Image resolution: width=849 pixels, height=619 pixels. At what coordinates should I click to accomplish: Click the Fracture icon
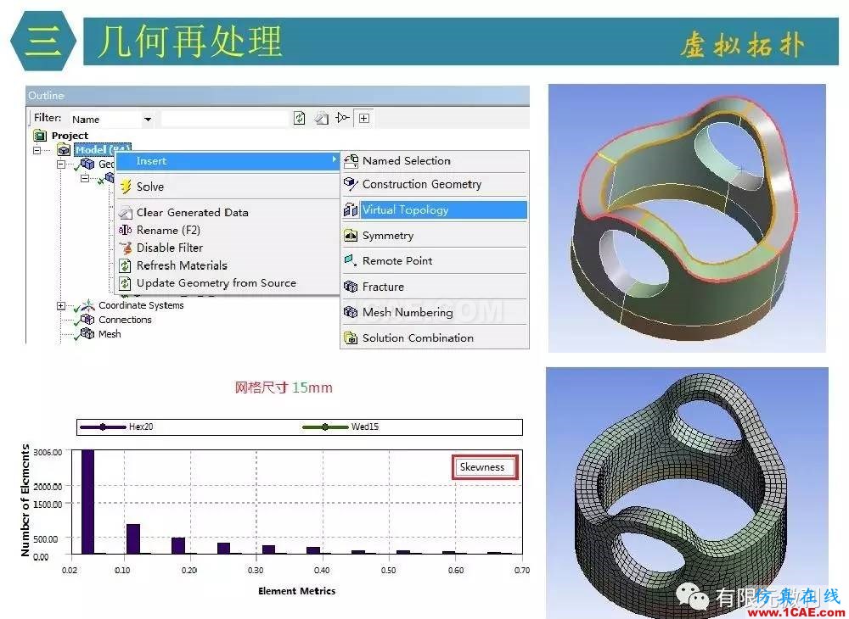(351, 287)
